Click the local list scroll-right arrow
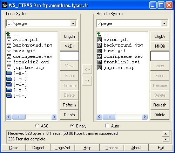The image size is (175, 153). 54,117
